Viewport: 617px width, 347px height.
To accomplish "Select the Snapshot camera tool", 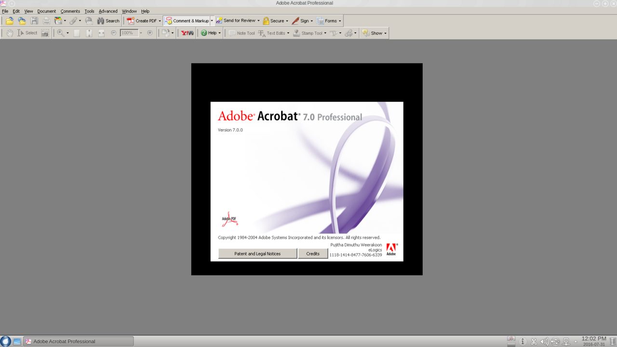I will coord(45,33).
